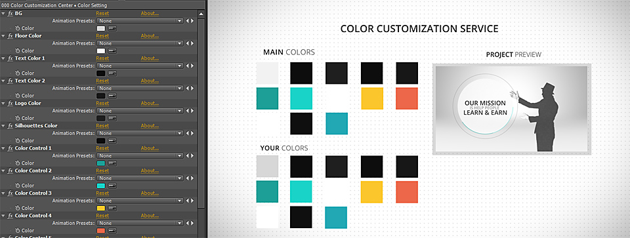Toggle stopwatch for Text Color 2 Color
630x238 pixels.
[x=17, y=96]
